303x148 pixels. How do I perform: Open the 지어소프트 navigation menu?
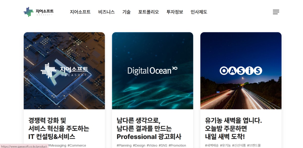click(x=80, y=12)
